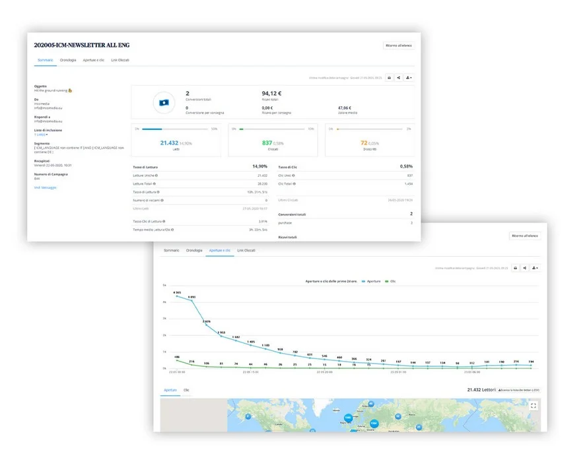Open the download dropdown in the summary panel

pos(409,77)
